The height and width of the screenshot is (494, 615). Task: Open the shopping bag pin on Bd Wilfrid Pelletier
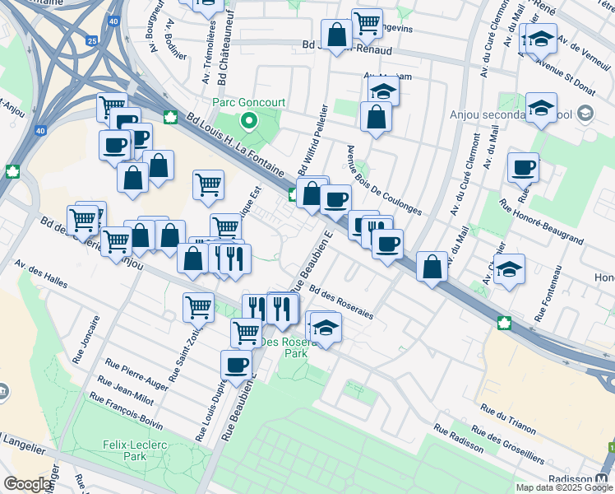click(x=312, y=194)
